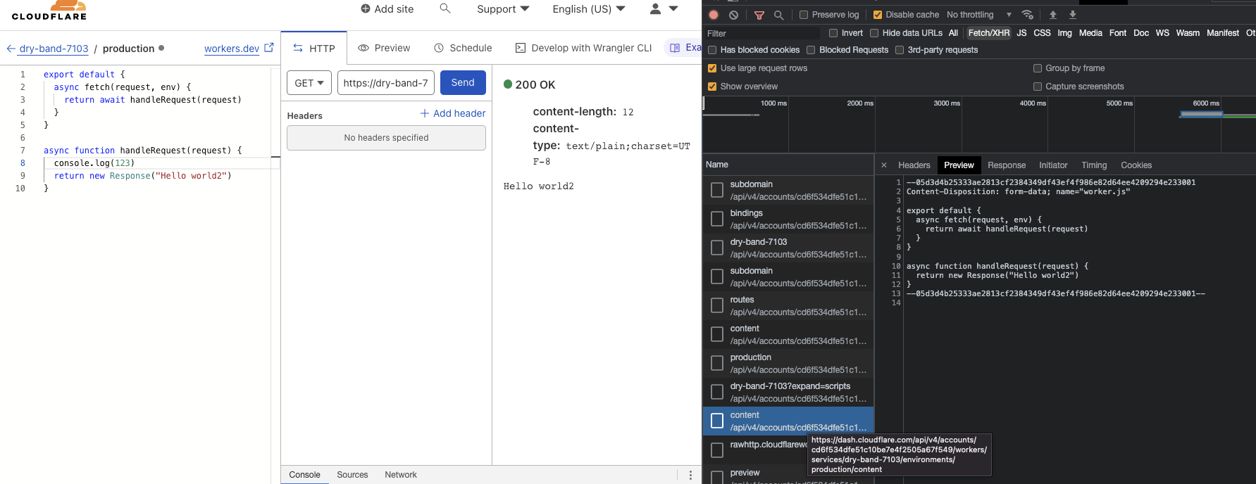Viewport: 1256px width, 484px height.
Task: Enable Preserve log checkbox
Action: click(x=804, y=15)
